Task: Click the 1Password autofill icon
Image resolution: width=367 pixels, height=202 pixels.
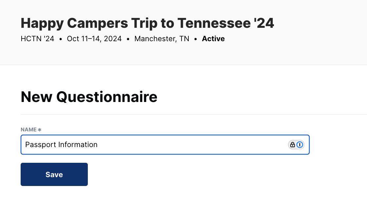Action: tap(300, 145)
